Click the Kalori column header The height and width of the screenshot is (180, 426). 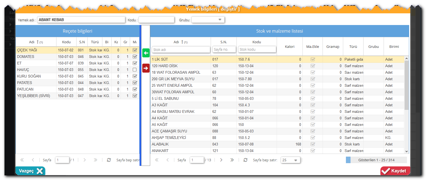coord(290,46)
